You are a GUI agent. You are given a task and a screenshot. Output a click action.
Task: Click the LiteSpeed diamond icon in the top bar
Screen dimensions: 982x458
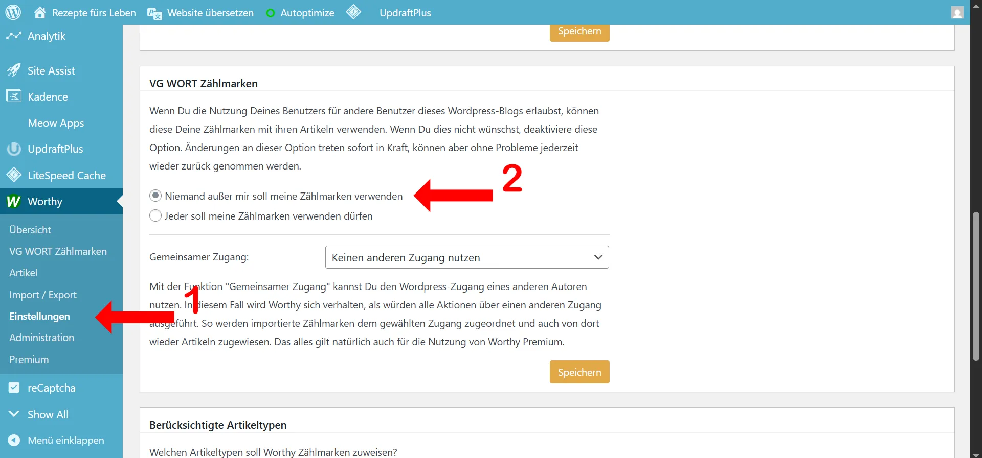pyautogui.click(x=353, y=12)
